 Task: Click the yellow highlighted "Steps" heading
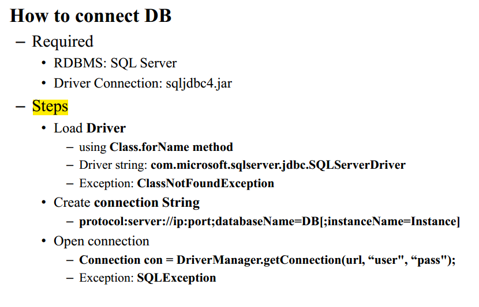pyautogui.click(x=50, y=107)
